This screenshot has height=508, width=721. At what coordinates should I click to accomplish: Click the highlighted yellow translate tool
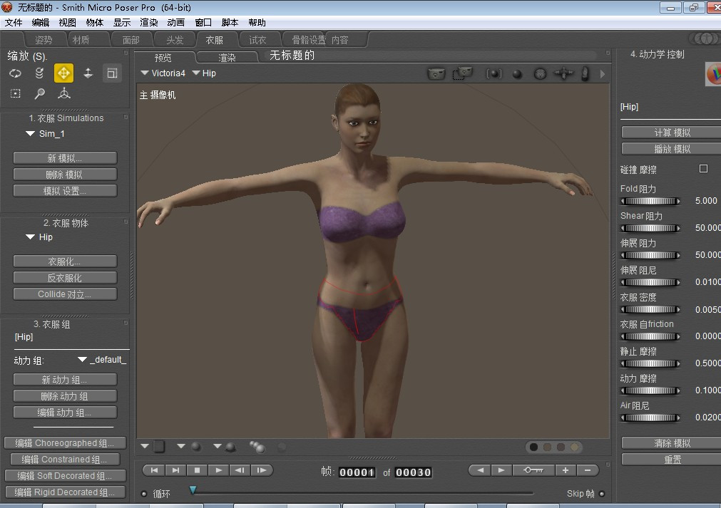click(x=63, y=73)
